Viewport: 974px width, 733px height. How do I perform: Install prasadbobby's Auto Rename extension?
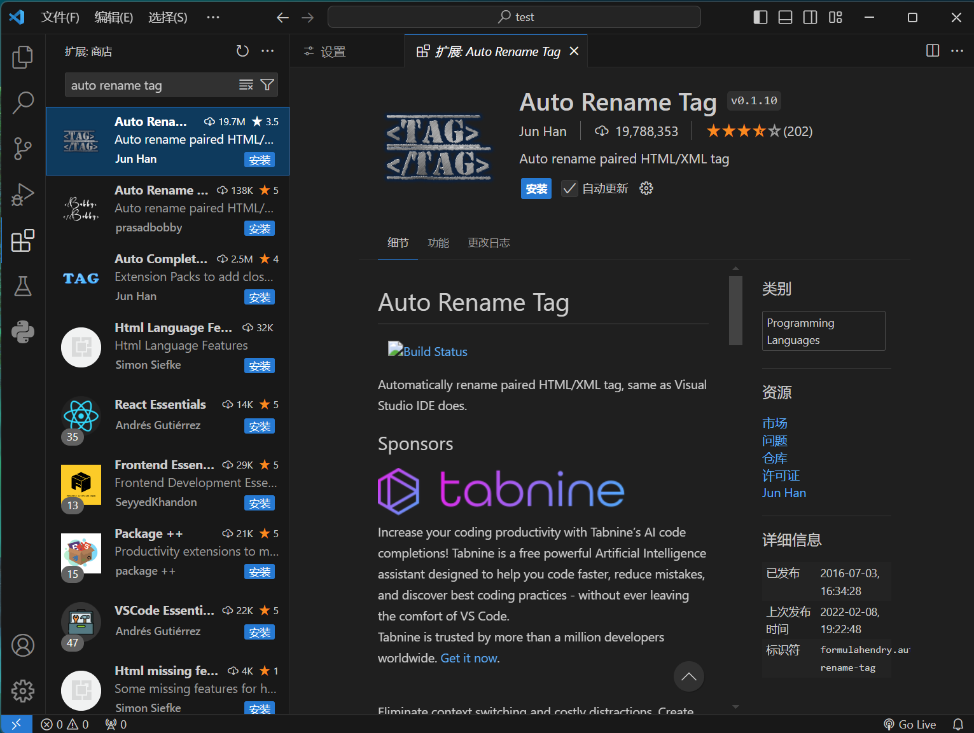click(x=260, y=229)
